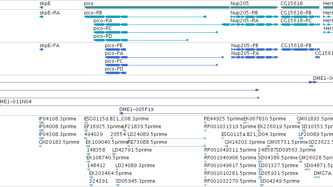
Task: Select the DME1-005P19 BAC label
Action: click(x=136, y=109)
